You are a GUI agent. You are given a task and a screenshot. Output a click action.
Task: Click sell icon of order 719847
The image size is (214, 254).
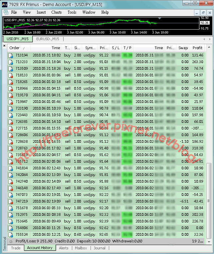pyautogui.click(x=11, y=102)
